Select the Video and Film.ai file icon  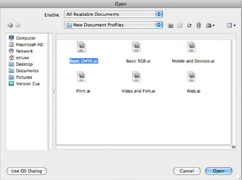point(136,76)
